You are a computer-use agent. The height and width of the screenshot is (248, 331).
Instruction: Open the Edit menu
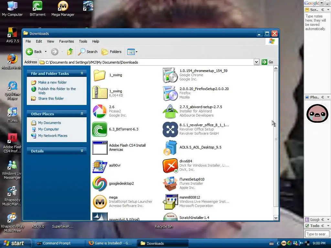click(x=39, y=41)
